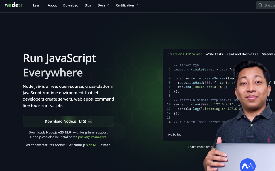Select the Read and Hash a File tab
The width and height of the screenshot is (275, 171).
click(242, 54)
